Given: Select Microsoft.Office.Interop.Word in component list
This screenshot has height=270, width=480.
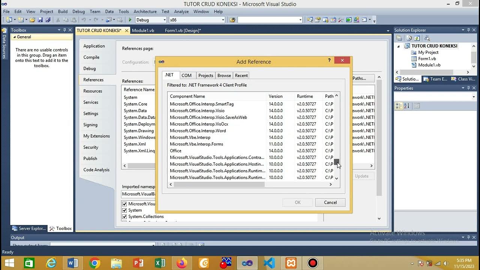Looking at the screenshot, I should (x=250, y=131).
